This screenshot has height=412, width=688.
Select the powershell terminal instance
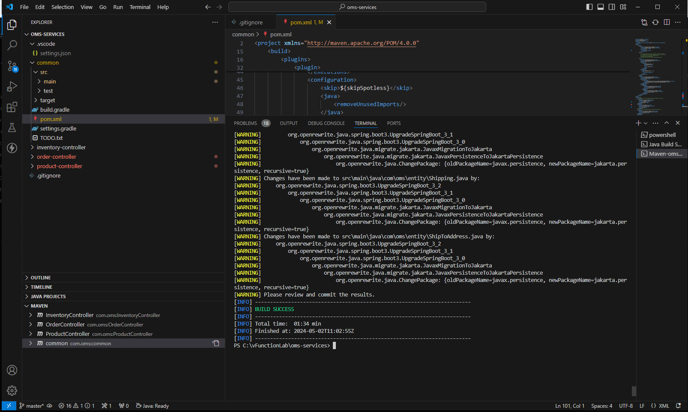click(662, 135)
